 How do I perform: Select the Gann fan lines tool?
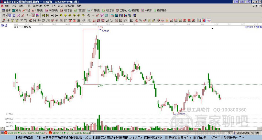(x=94, y=20)
